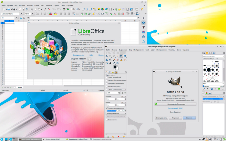
Task: Click the 'Посетите сайт GIMP' link
Action: coord(175,108)
